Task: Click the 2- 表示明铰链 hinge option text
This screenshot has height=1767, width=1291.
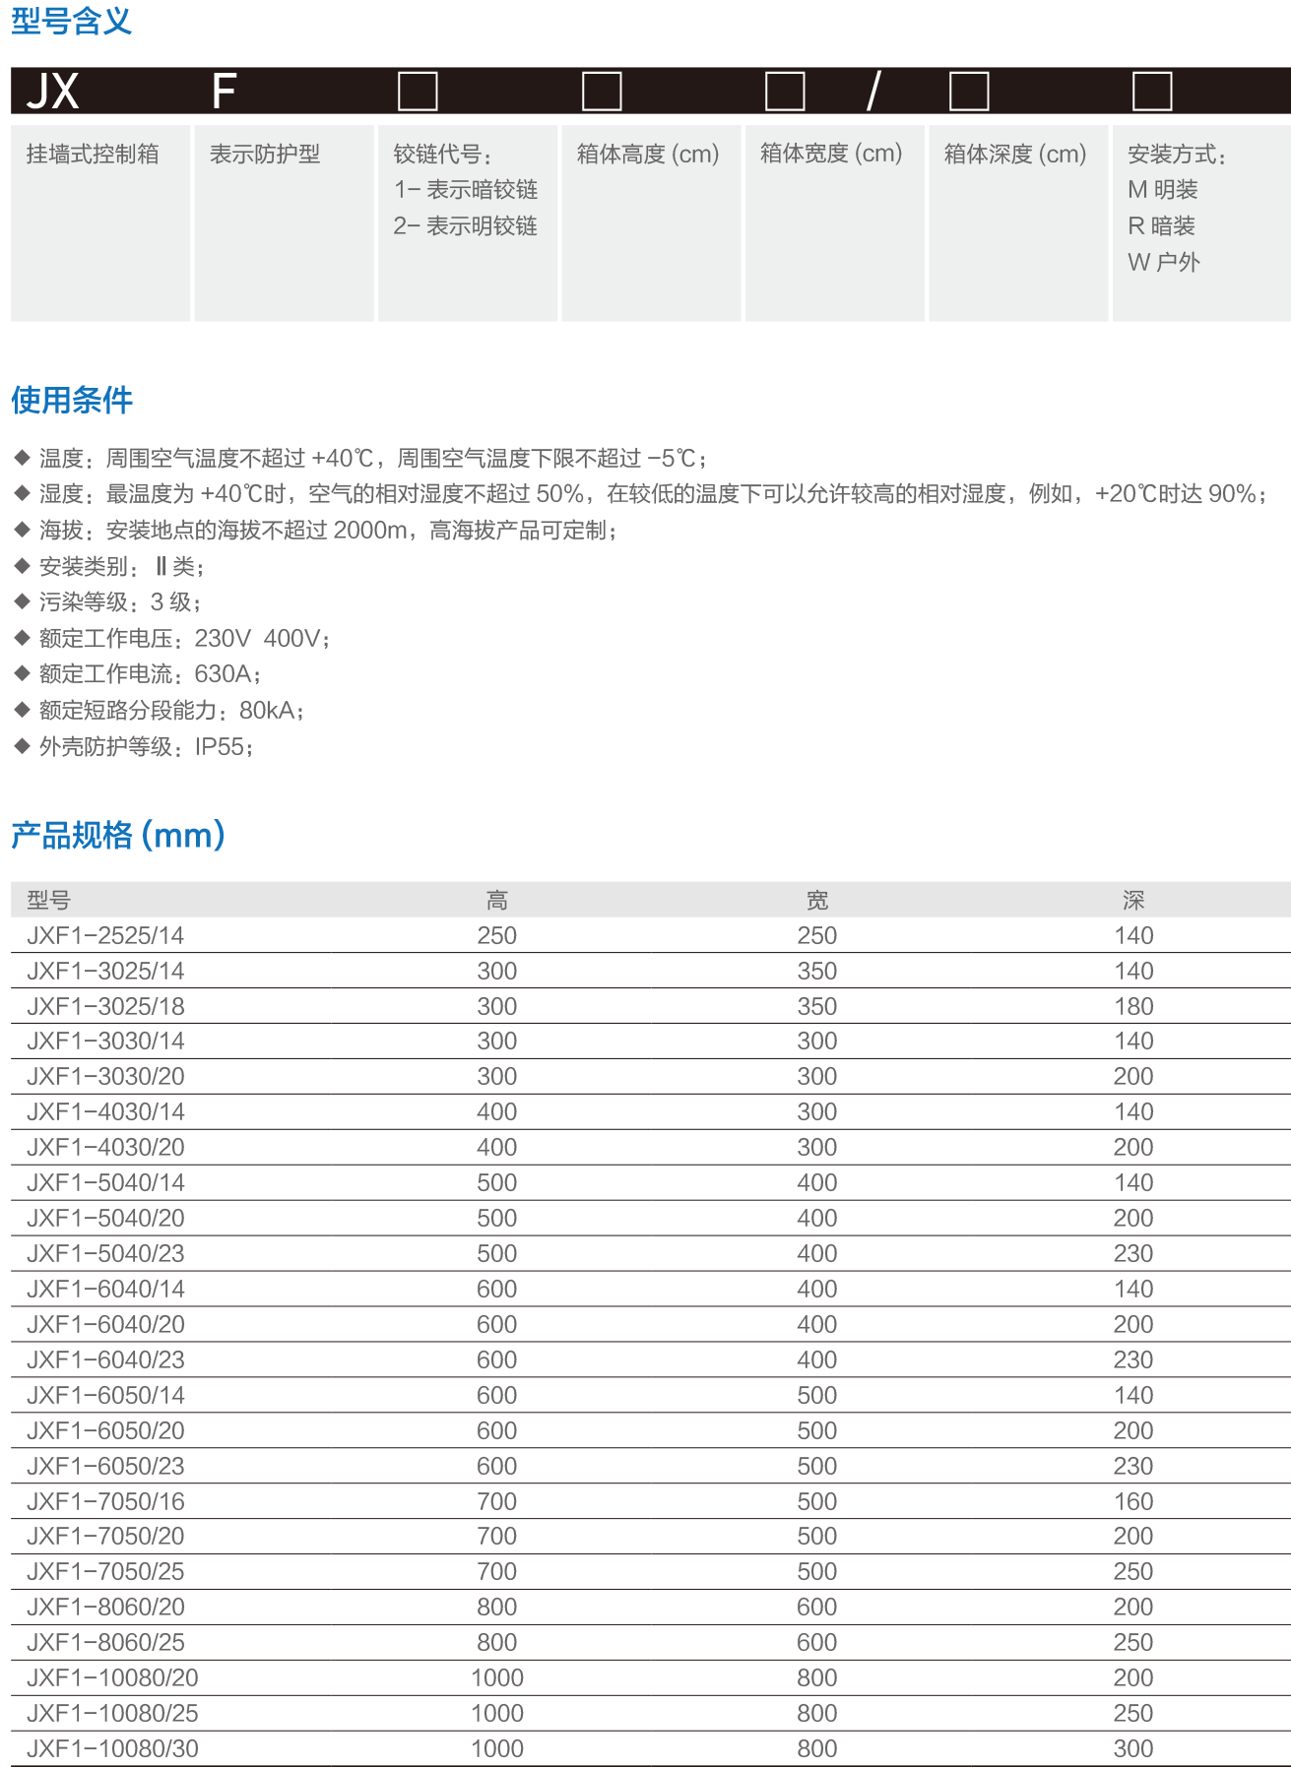Action: pos(465,226)
